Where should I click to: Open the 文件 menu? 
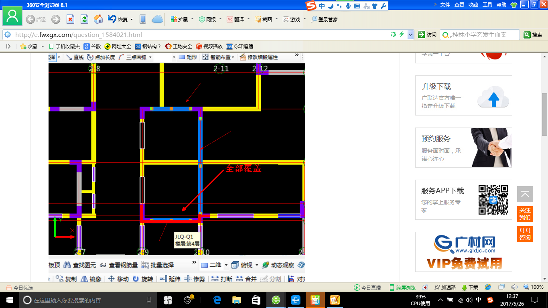pyautogui.click(x=445, y=5)
